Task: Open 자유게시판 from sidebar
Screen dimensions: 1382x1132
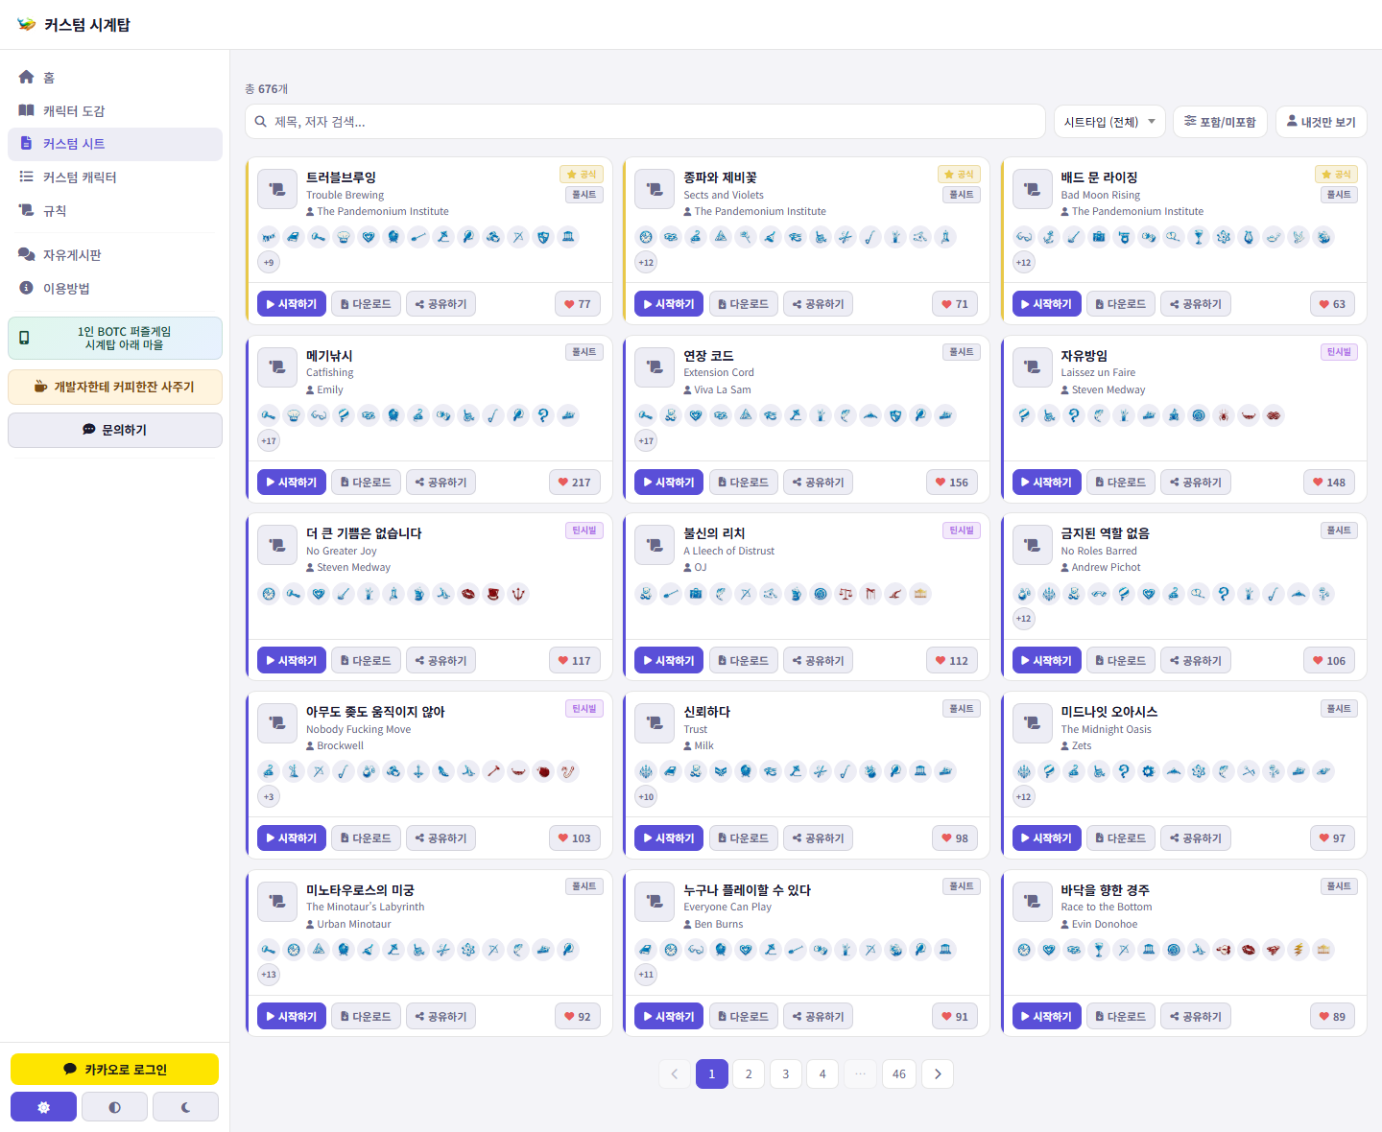Action: (114, 255)
